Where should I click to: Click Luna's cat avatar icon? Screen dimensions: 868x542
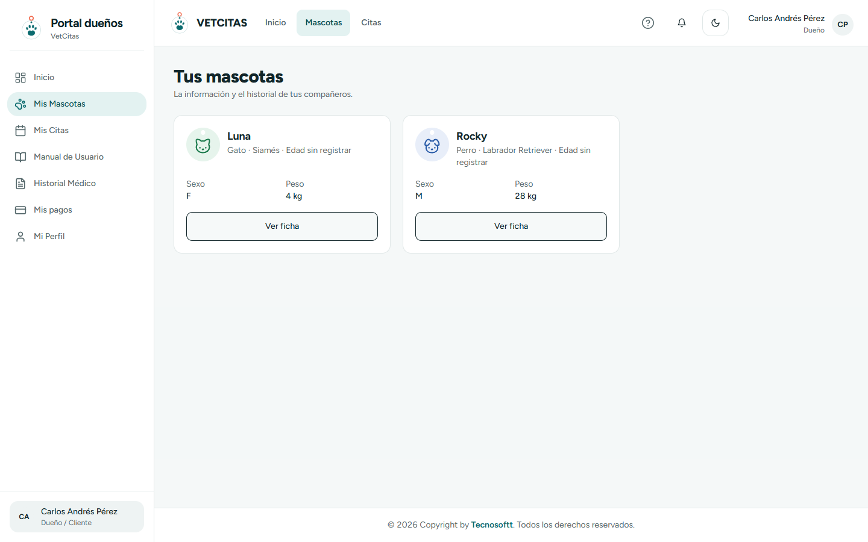203,145
